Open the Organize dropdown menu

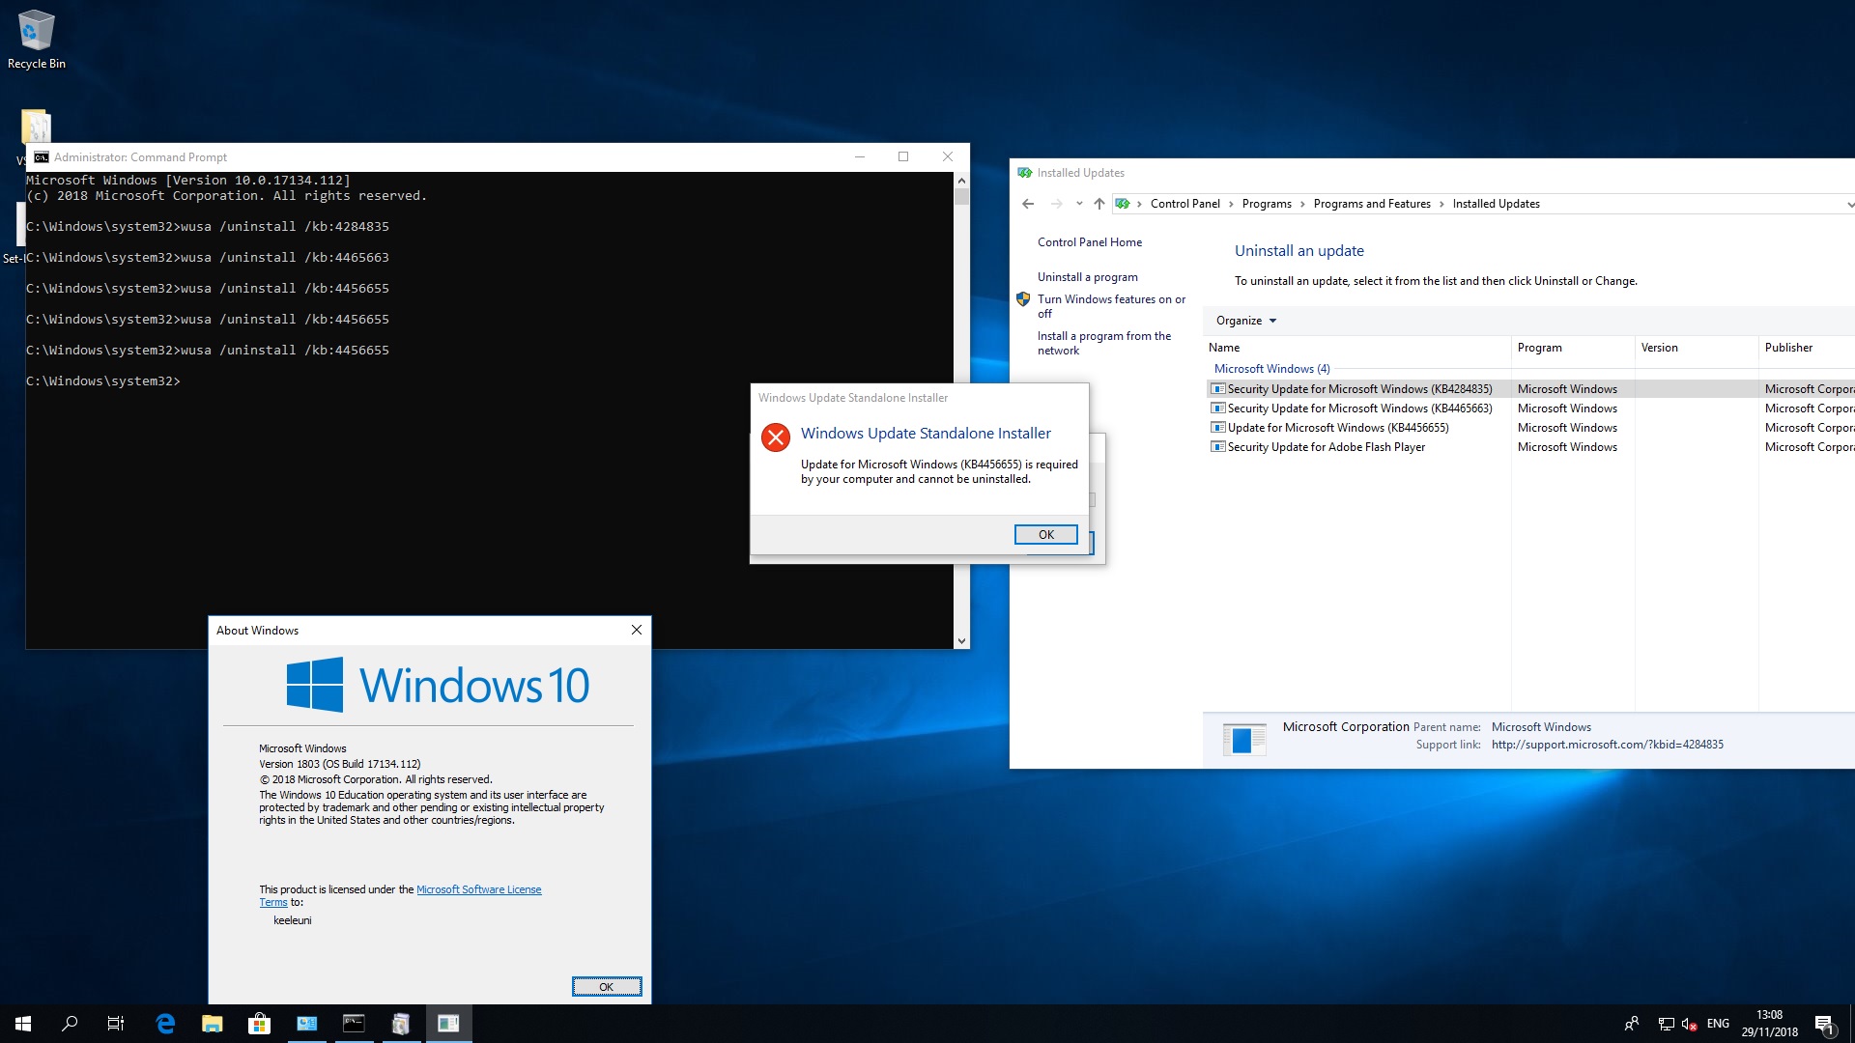click(1246, 321)
